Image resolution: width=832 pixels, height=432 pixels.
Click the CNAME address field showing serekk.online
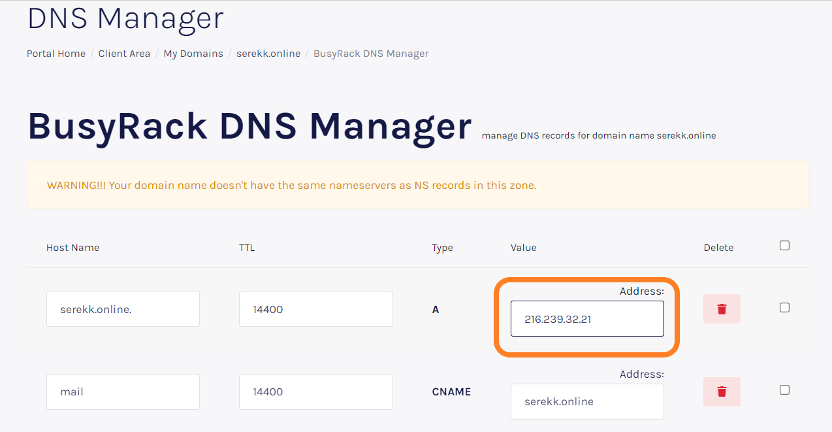point(587,401)
